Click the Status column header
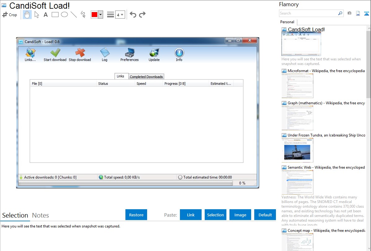The width and height of the screenshot is (371, 251). [116, 84]
